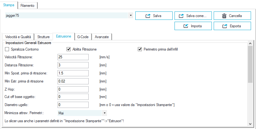Click the Importa import icon
The image size is (256, 129).
pyautogui.click(x=186, y=26)
